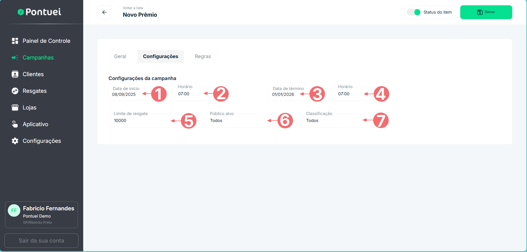Click the Campanhas megaphone icon
527x252 pixels.
15,58
